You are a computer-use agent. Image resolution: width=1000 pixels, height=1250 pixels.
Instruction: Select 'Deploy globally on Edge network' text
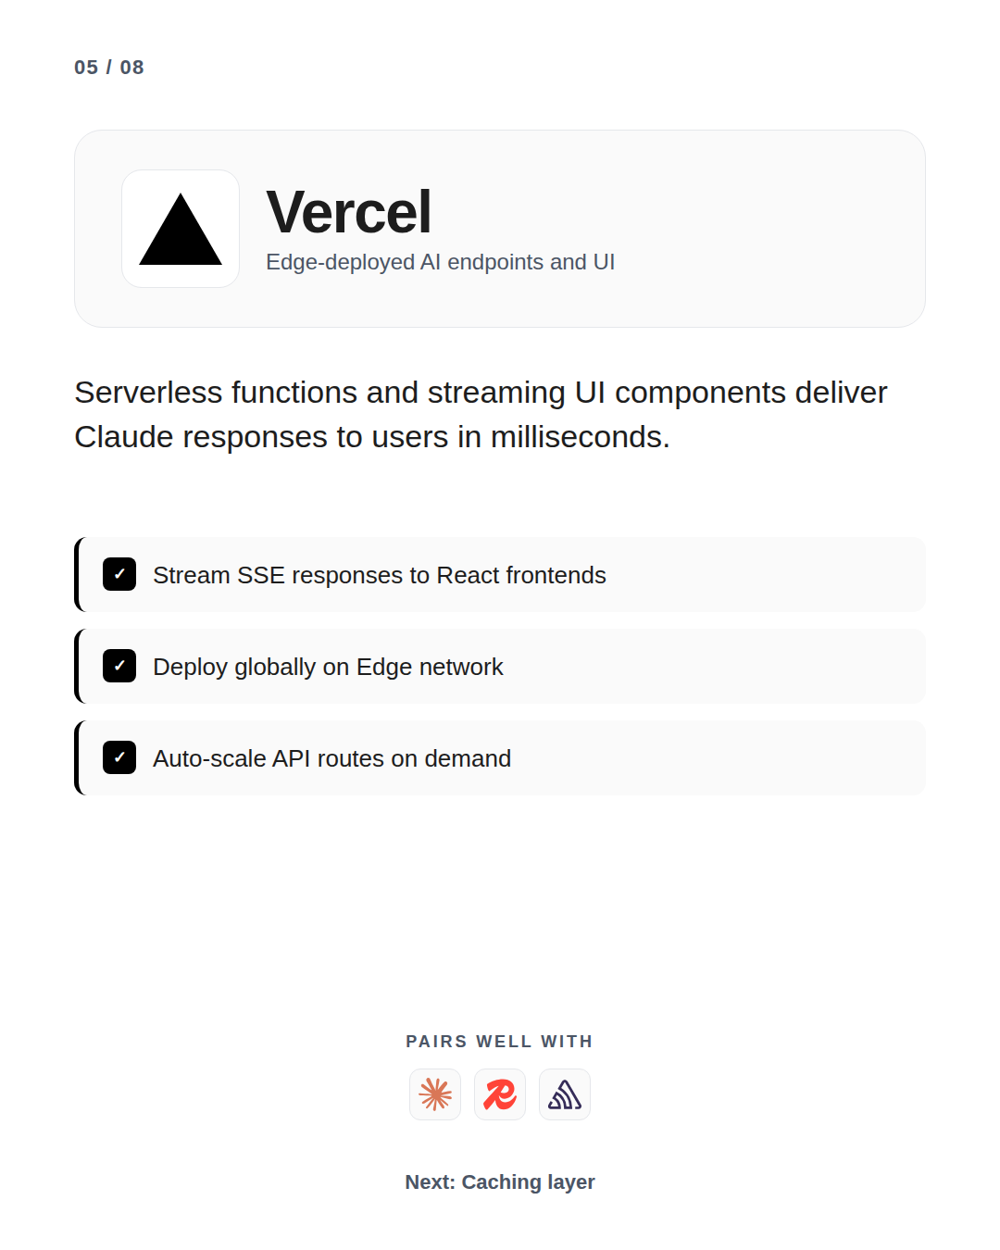point(328,667)
